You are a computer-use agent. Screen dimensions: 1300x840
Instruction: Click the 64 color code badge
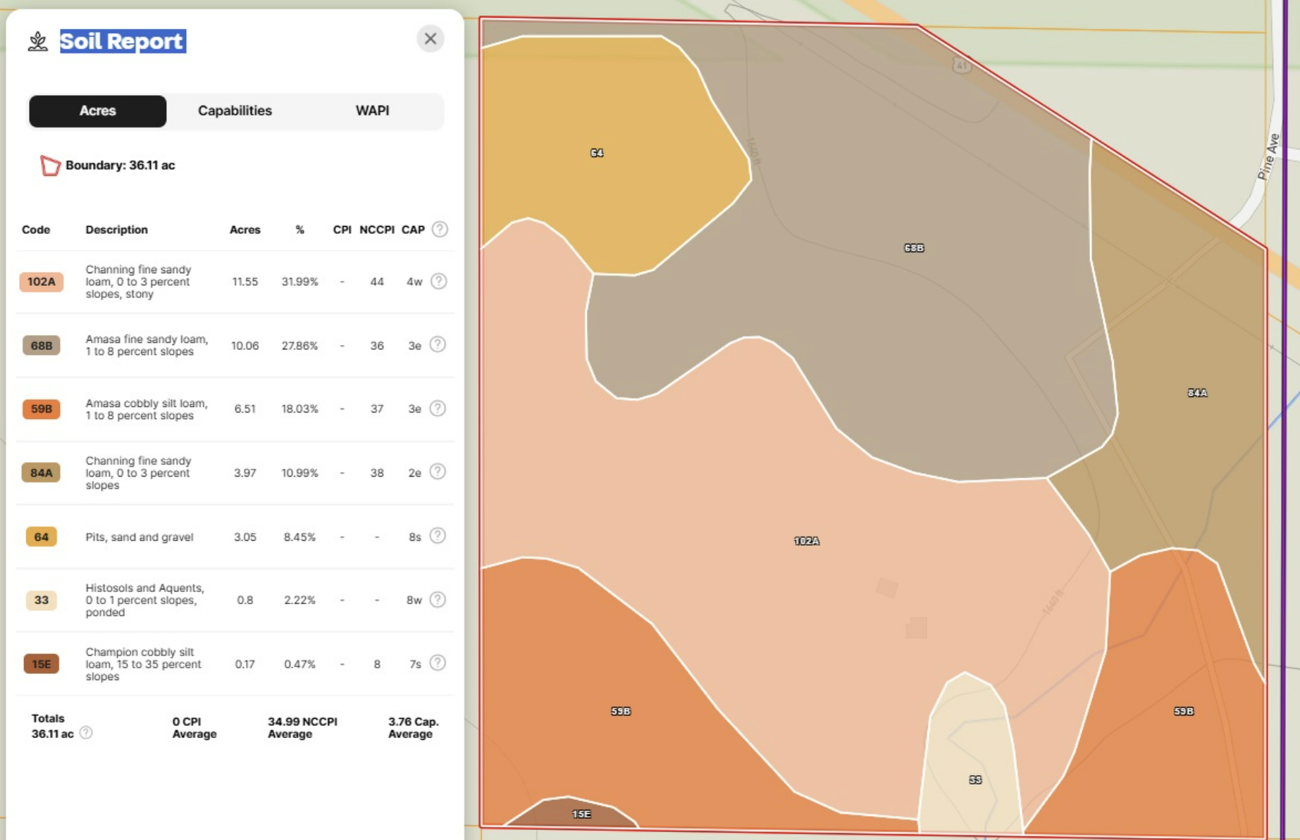click(41, 537)
